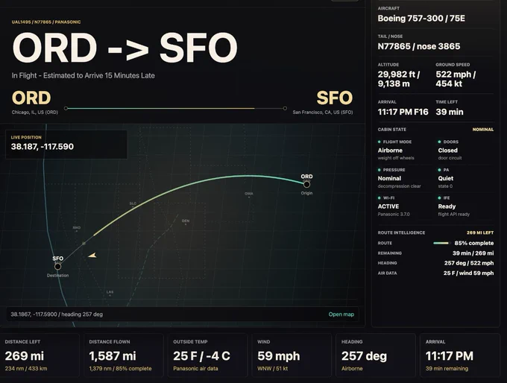Click the OMA waypoint on the map
Viewport: 507px width, 383px height.
coord(248,194)
